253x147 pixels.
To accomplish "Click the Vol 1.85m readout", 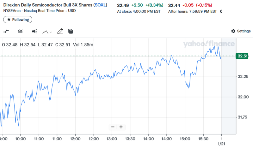I will click(x=83, y=44).
